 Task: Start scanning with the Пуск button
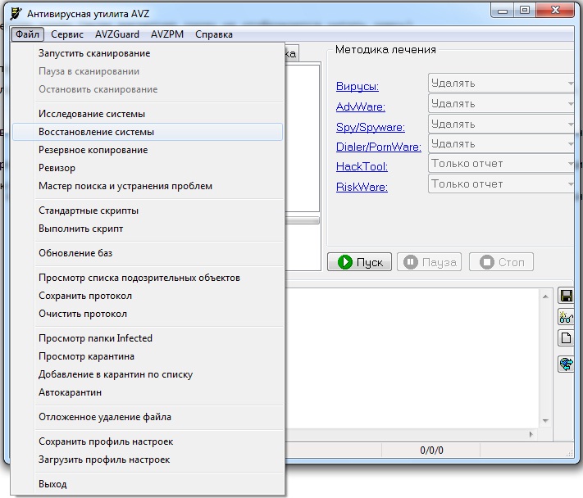pos(359,262)
